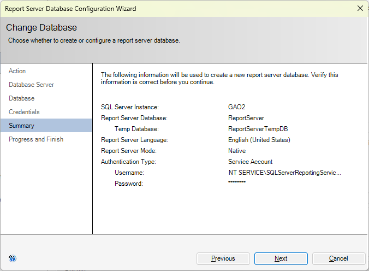Jump to Progress and Finish step
This screenshot has width=369, height=271.
(x=36, y=139)
